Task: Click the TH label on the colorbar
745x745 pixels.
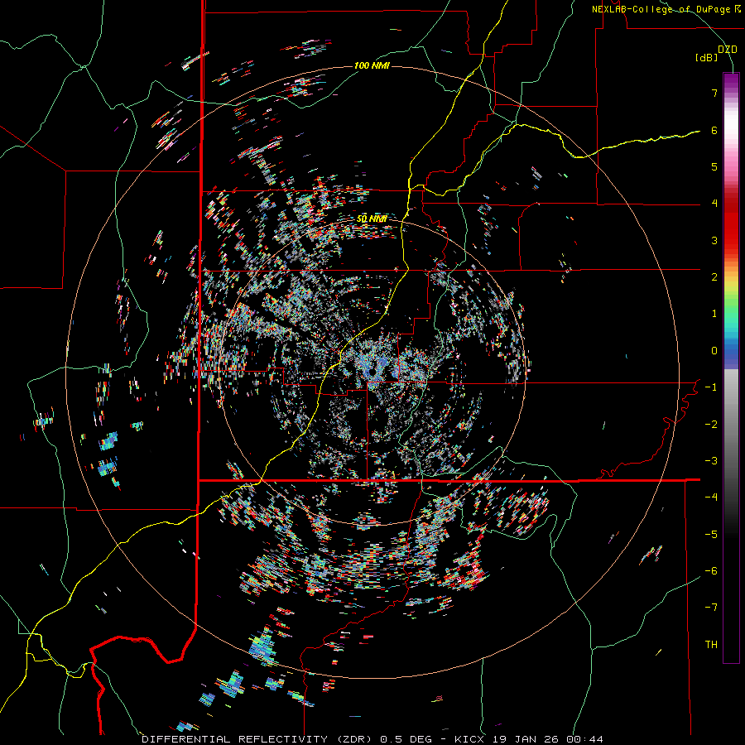Action: click(711, 645)
